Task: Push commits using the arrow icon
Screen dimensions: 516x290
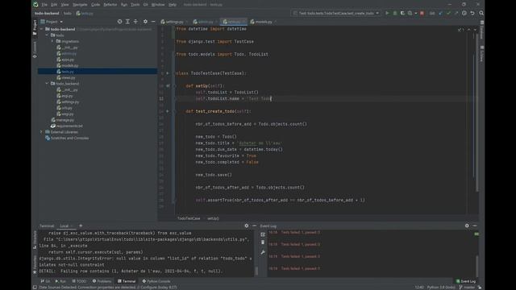Action: click(456, 13)
